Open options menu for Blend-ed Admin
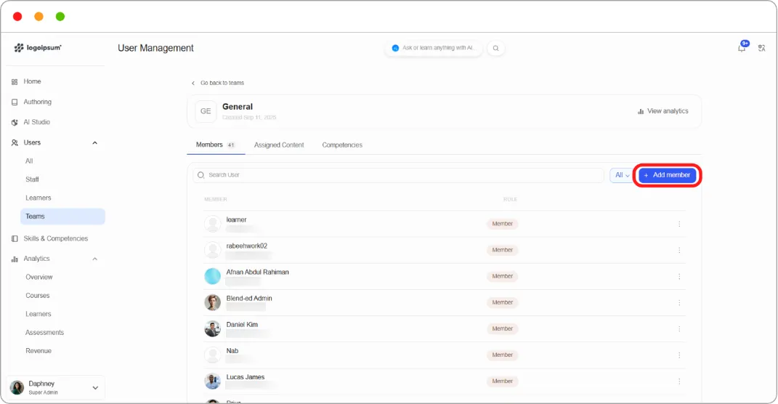This screenshot has height=404, width=778. point(679,303)
